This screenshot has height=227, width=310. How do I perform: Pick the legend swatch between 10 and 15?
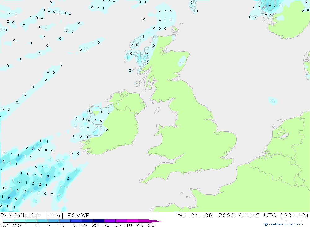tap(65, 221)
